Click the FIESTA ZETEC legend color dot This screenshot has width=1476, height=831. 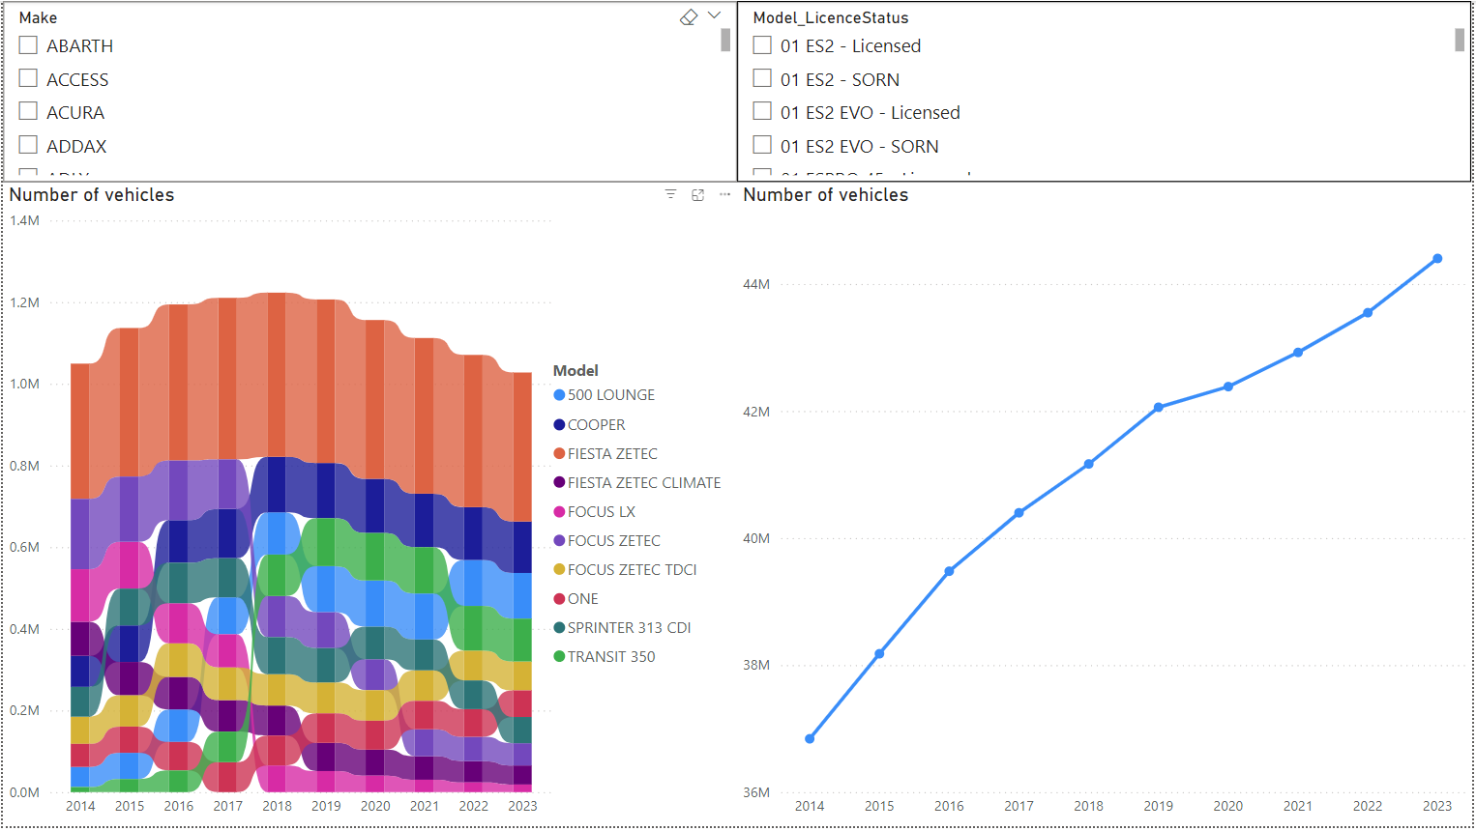point(559,453)
